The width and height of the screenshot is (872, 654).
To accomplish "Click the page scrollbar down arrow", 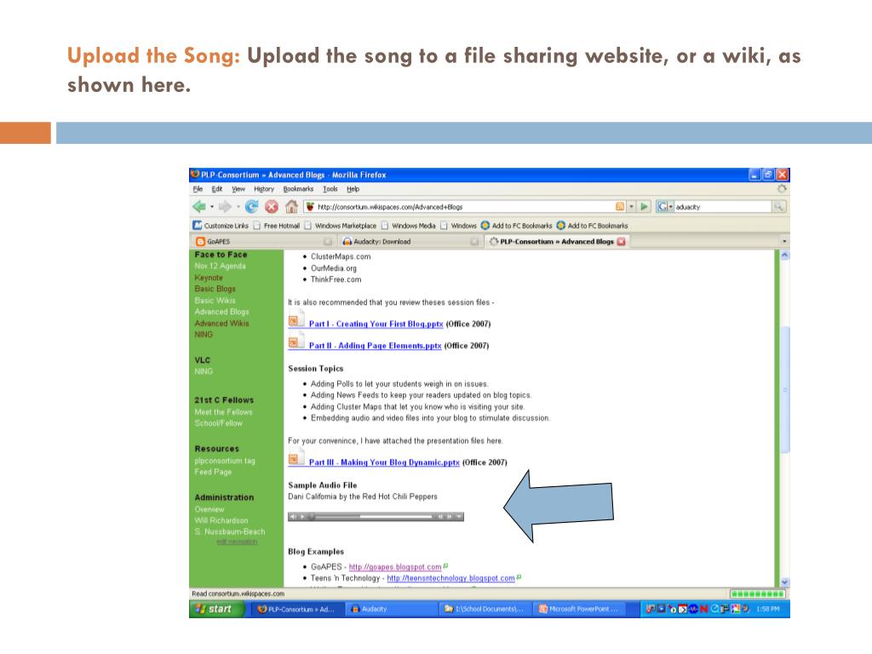I will [784, 582].
